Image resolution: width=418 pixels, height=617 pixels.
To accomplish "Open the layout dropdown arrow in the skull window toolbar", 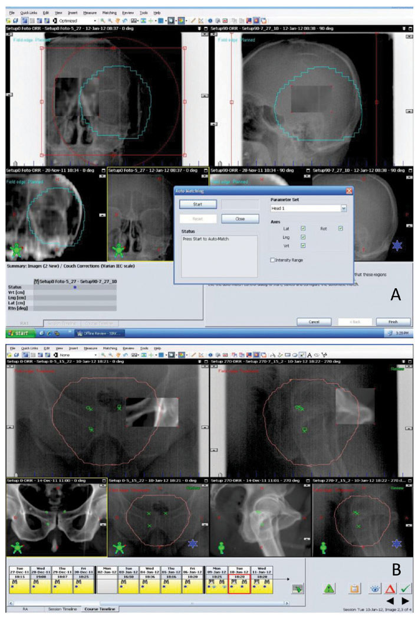I will click(x=139, y=21).
